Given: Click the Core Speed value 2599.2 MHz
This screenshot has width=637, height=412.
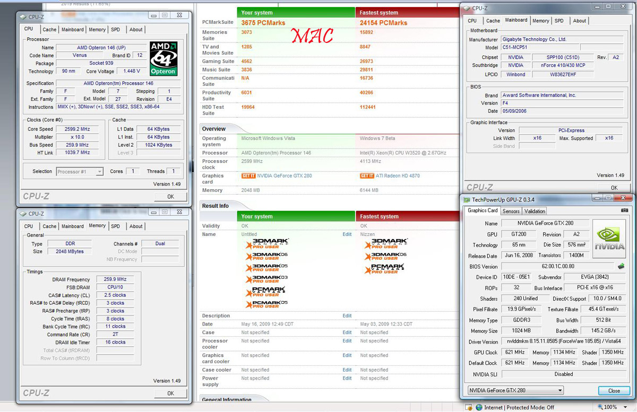Looking at the screenshot, I should pos(77,129).
